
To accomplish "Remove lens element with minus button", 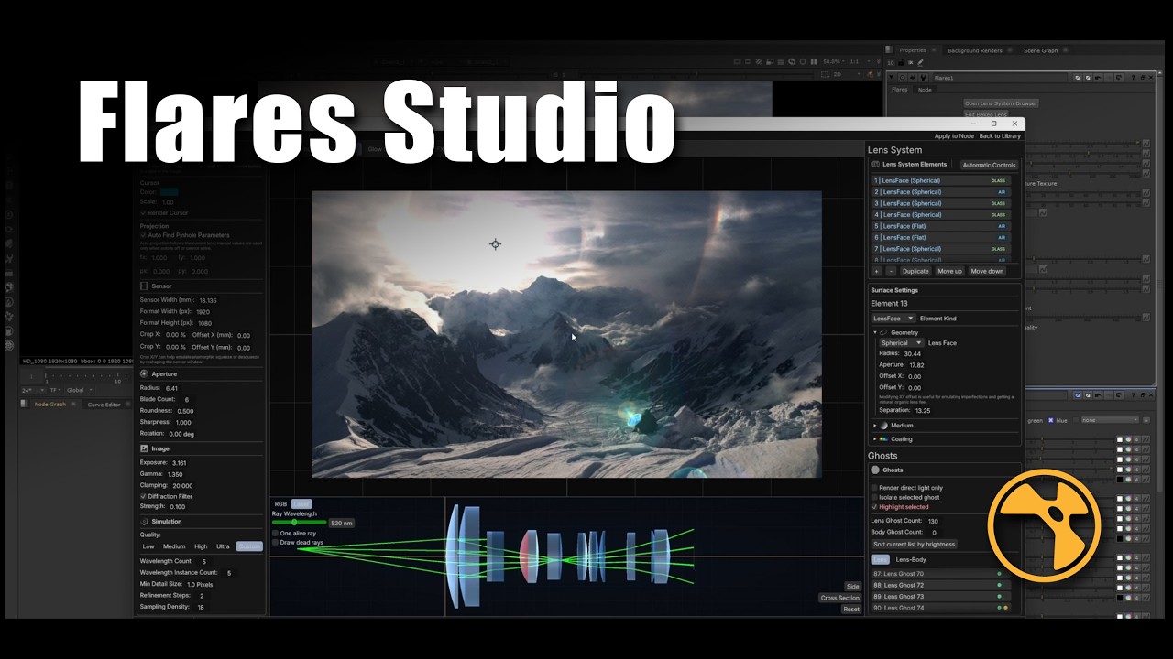I will pos(890,272).
